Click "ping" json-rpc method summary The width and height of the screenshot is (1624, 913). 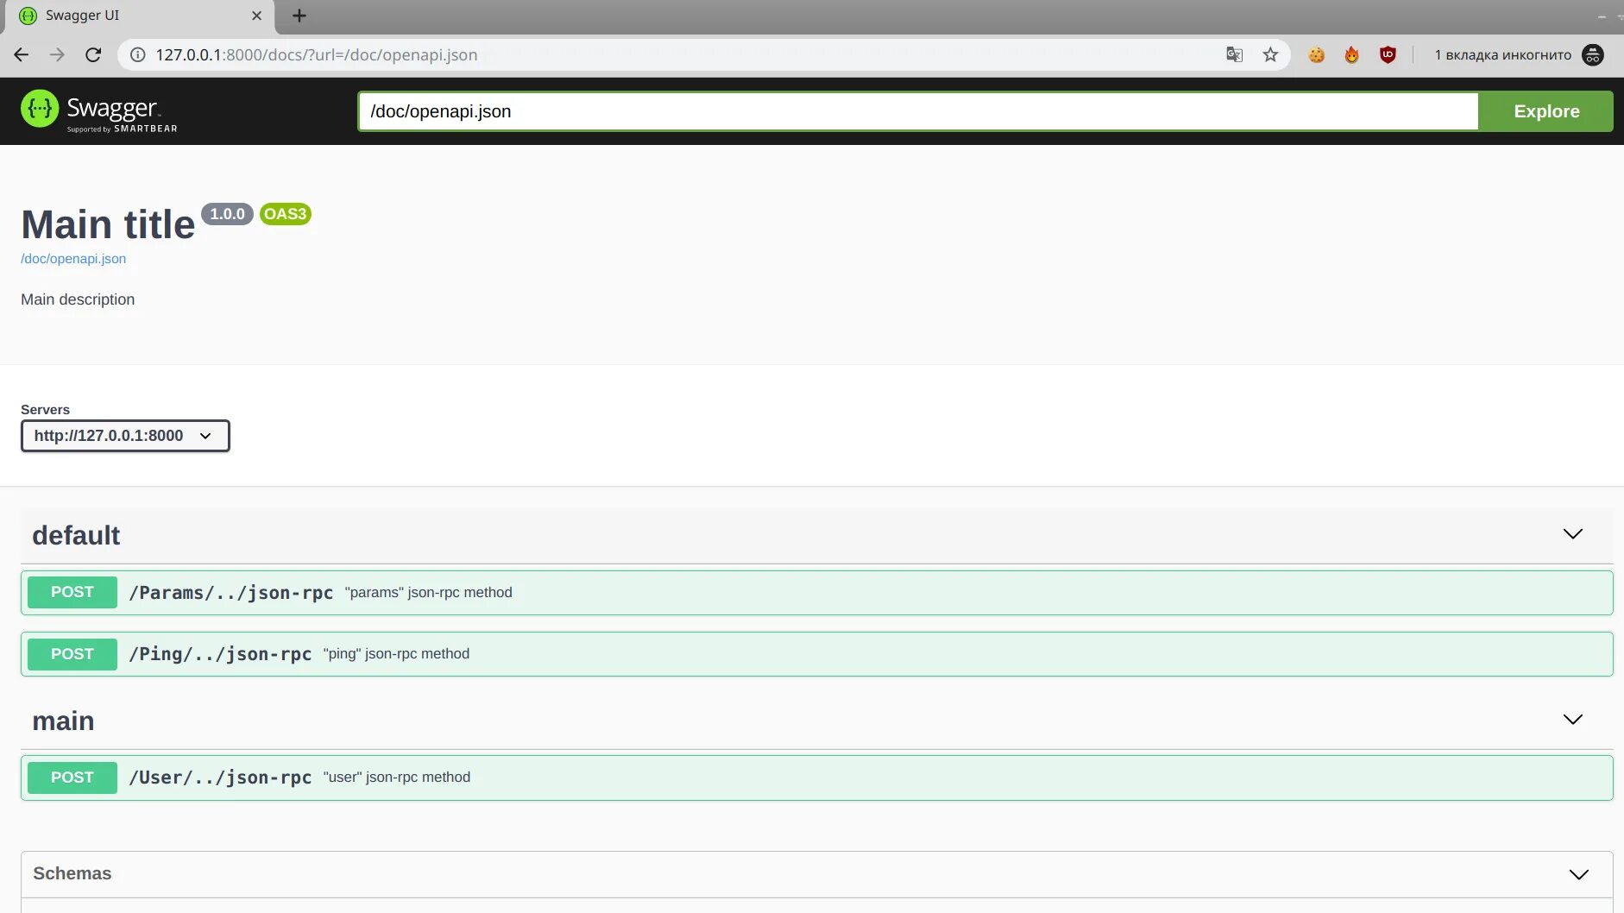coord(396,654)
